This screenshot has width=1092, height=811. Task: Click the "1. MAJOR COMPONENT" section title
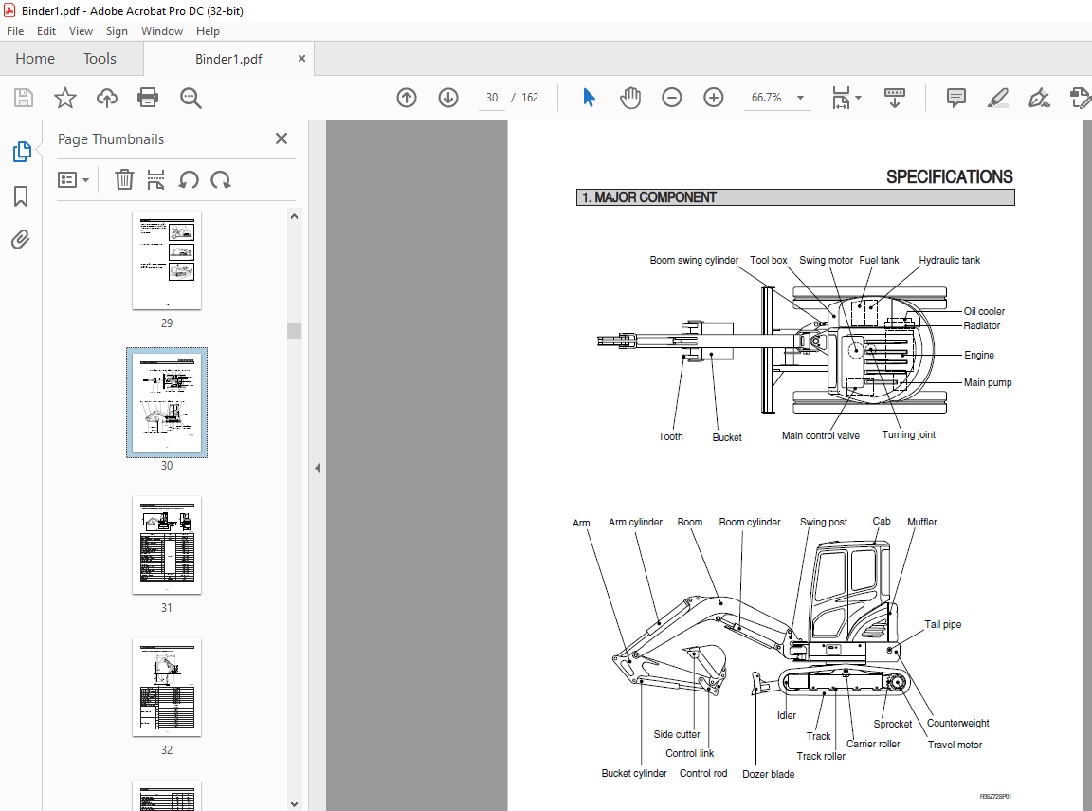[649, 198]
